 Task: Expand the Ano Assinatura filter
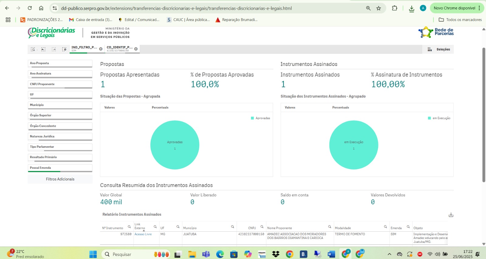(x=60, y=74)
